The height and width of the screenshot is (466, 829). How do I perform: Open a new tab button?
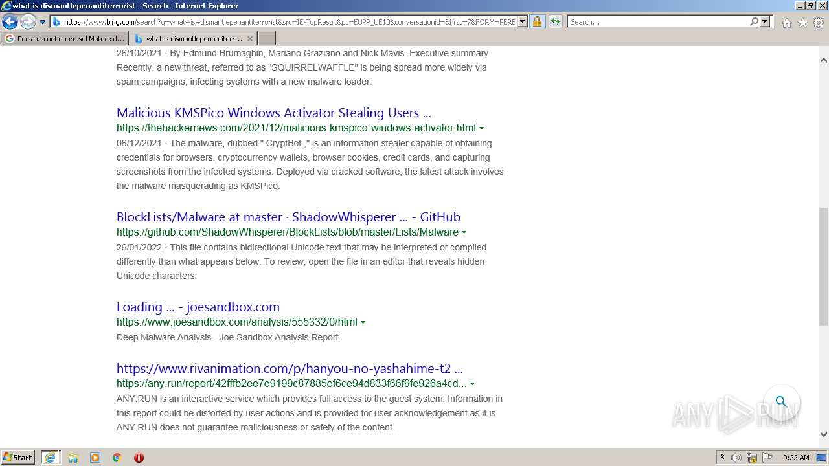pyautogui.click(x=267, y=39)
